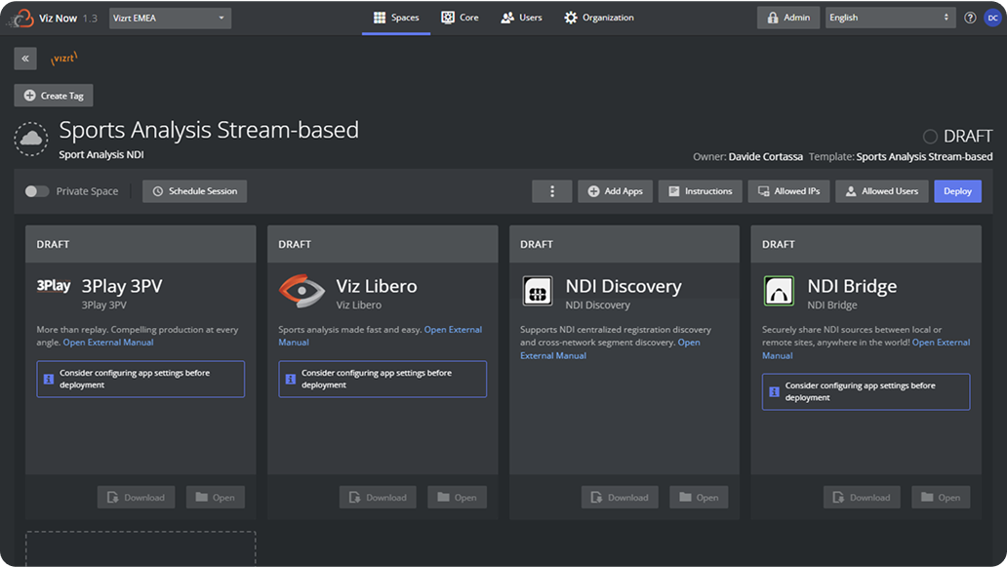
Task: Click the Admin lock button
Action: tap(788, 18)
